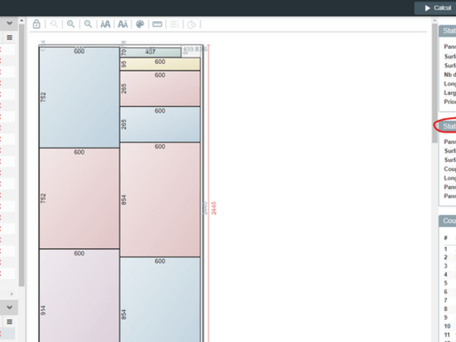
Task: Select the top-left blue 600x752 panel
Action: click(79, 97)
